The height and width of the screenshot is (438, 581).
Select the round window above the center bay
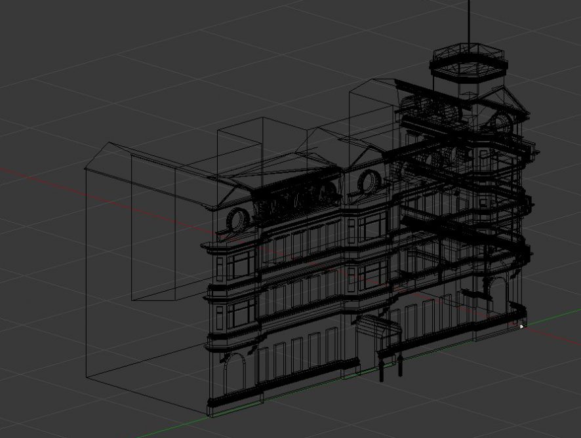pos(369,179)
